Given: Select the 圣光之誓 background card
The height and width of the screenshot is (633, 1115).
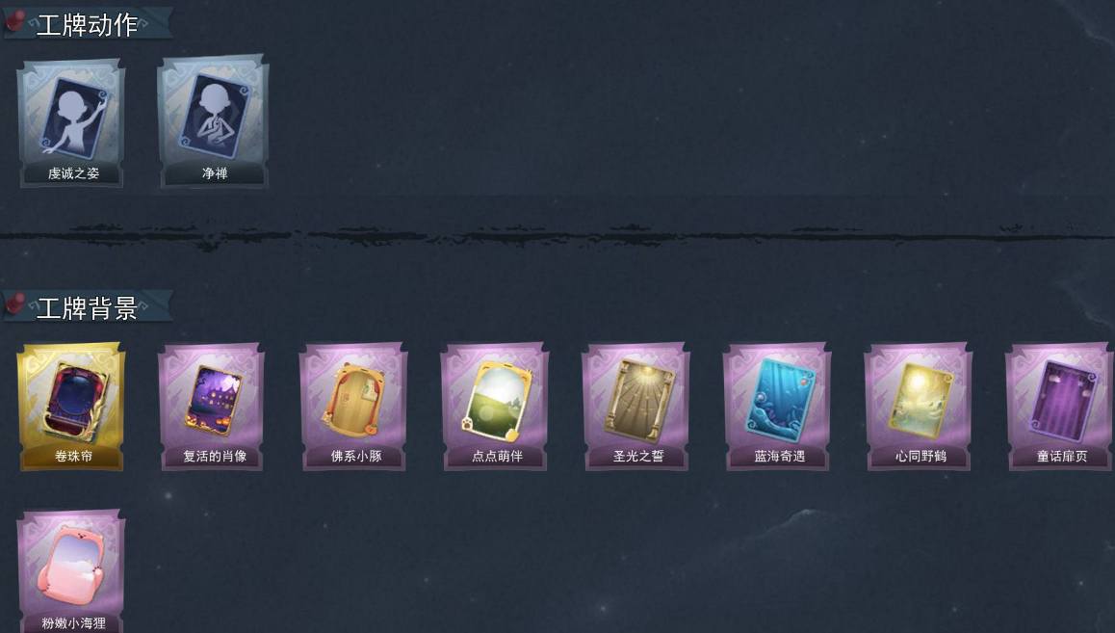Looking at the screenshot, I should click(636, 407).
